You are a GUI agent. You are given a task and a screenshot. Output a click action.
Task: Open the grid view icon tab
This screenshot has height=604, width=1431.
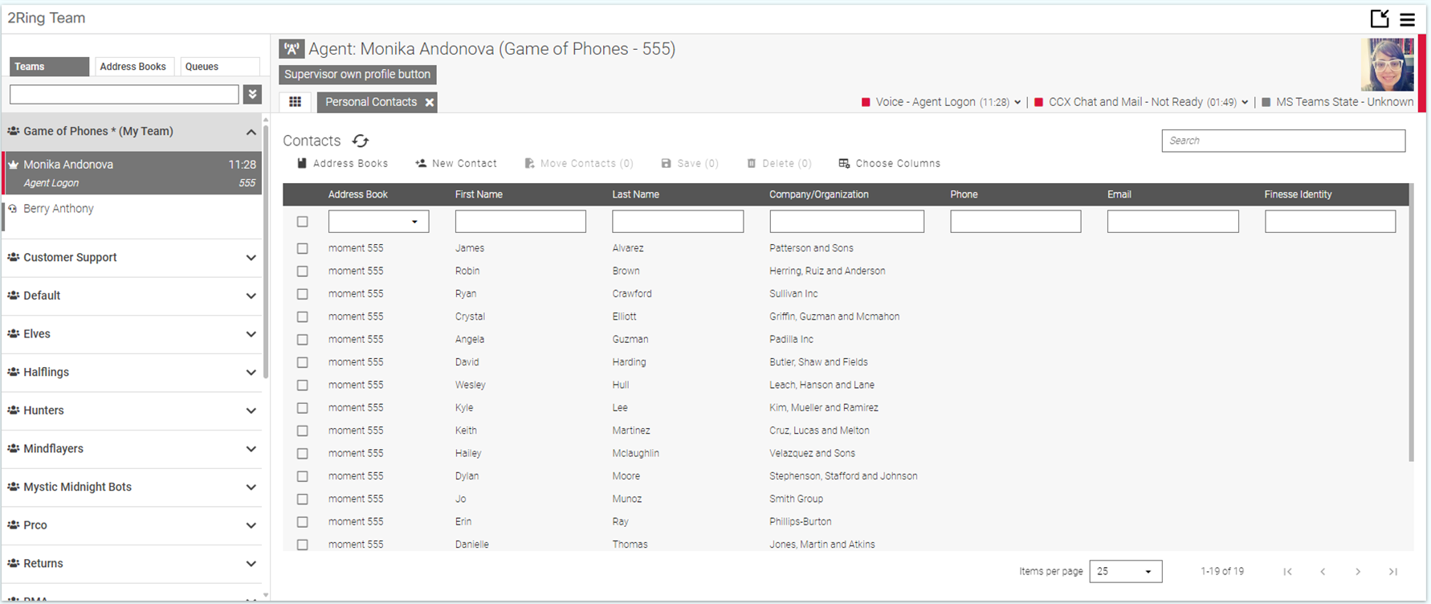click(x=296, y=102)
